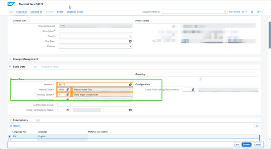Click Check in the toolbar
Screen dimensions: 271x149
coord(60,12)
